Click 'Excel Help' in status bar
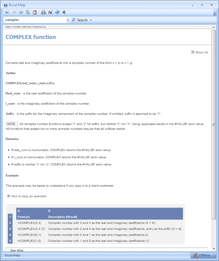The image size is (219, 261). pos(12,255)
